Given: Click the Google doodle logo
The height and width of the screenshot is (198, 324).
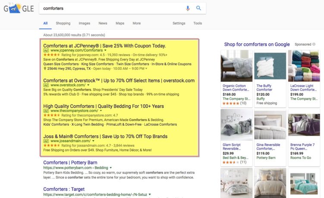Looking at the screenshot, I should point(19,8).
